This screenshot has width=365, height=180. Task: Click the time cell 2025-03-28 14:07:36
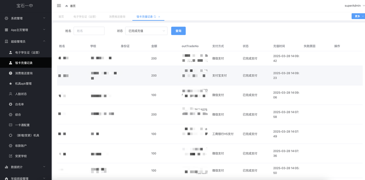pos(286,153)
